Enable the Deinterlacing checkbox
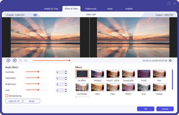Image resolution: width=179 pixels, height=115 pixels. pyautogui.click(x=7, y=96)
